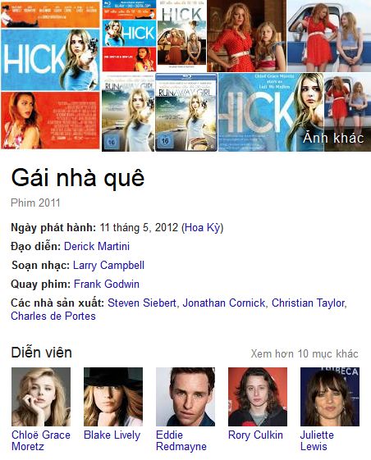
Task: Open the large blue HICK poster image
Action: pos(51,60)
